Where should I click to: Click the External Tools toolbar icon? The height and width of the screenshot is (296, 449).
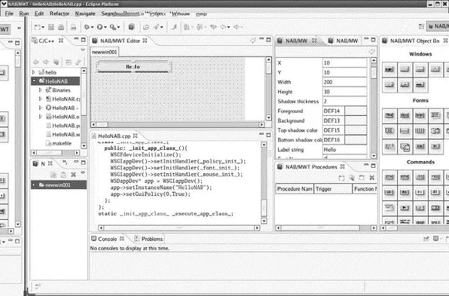[x=113, y=27]
